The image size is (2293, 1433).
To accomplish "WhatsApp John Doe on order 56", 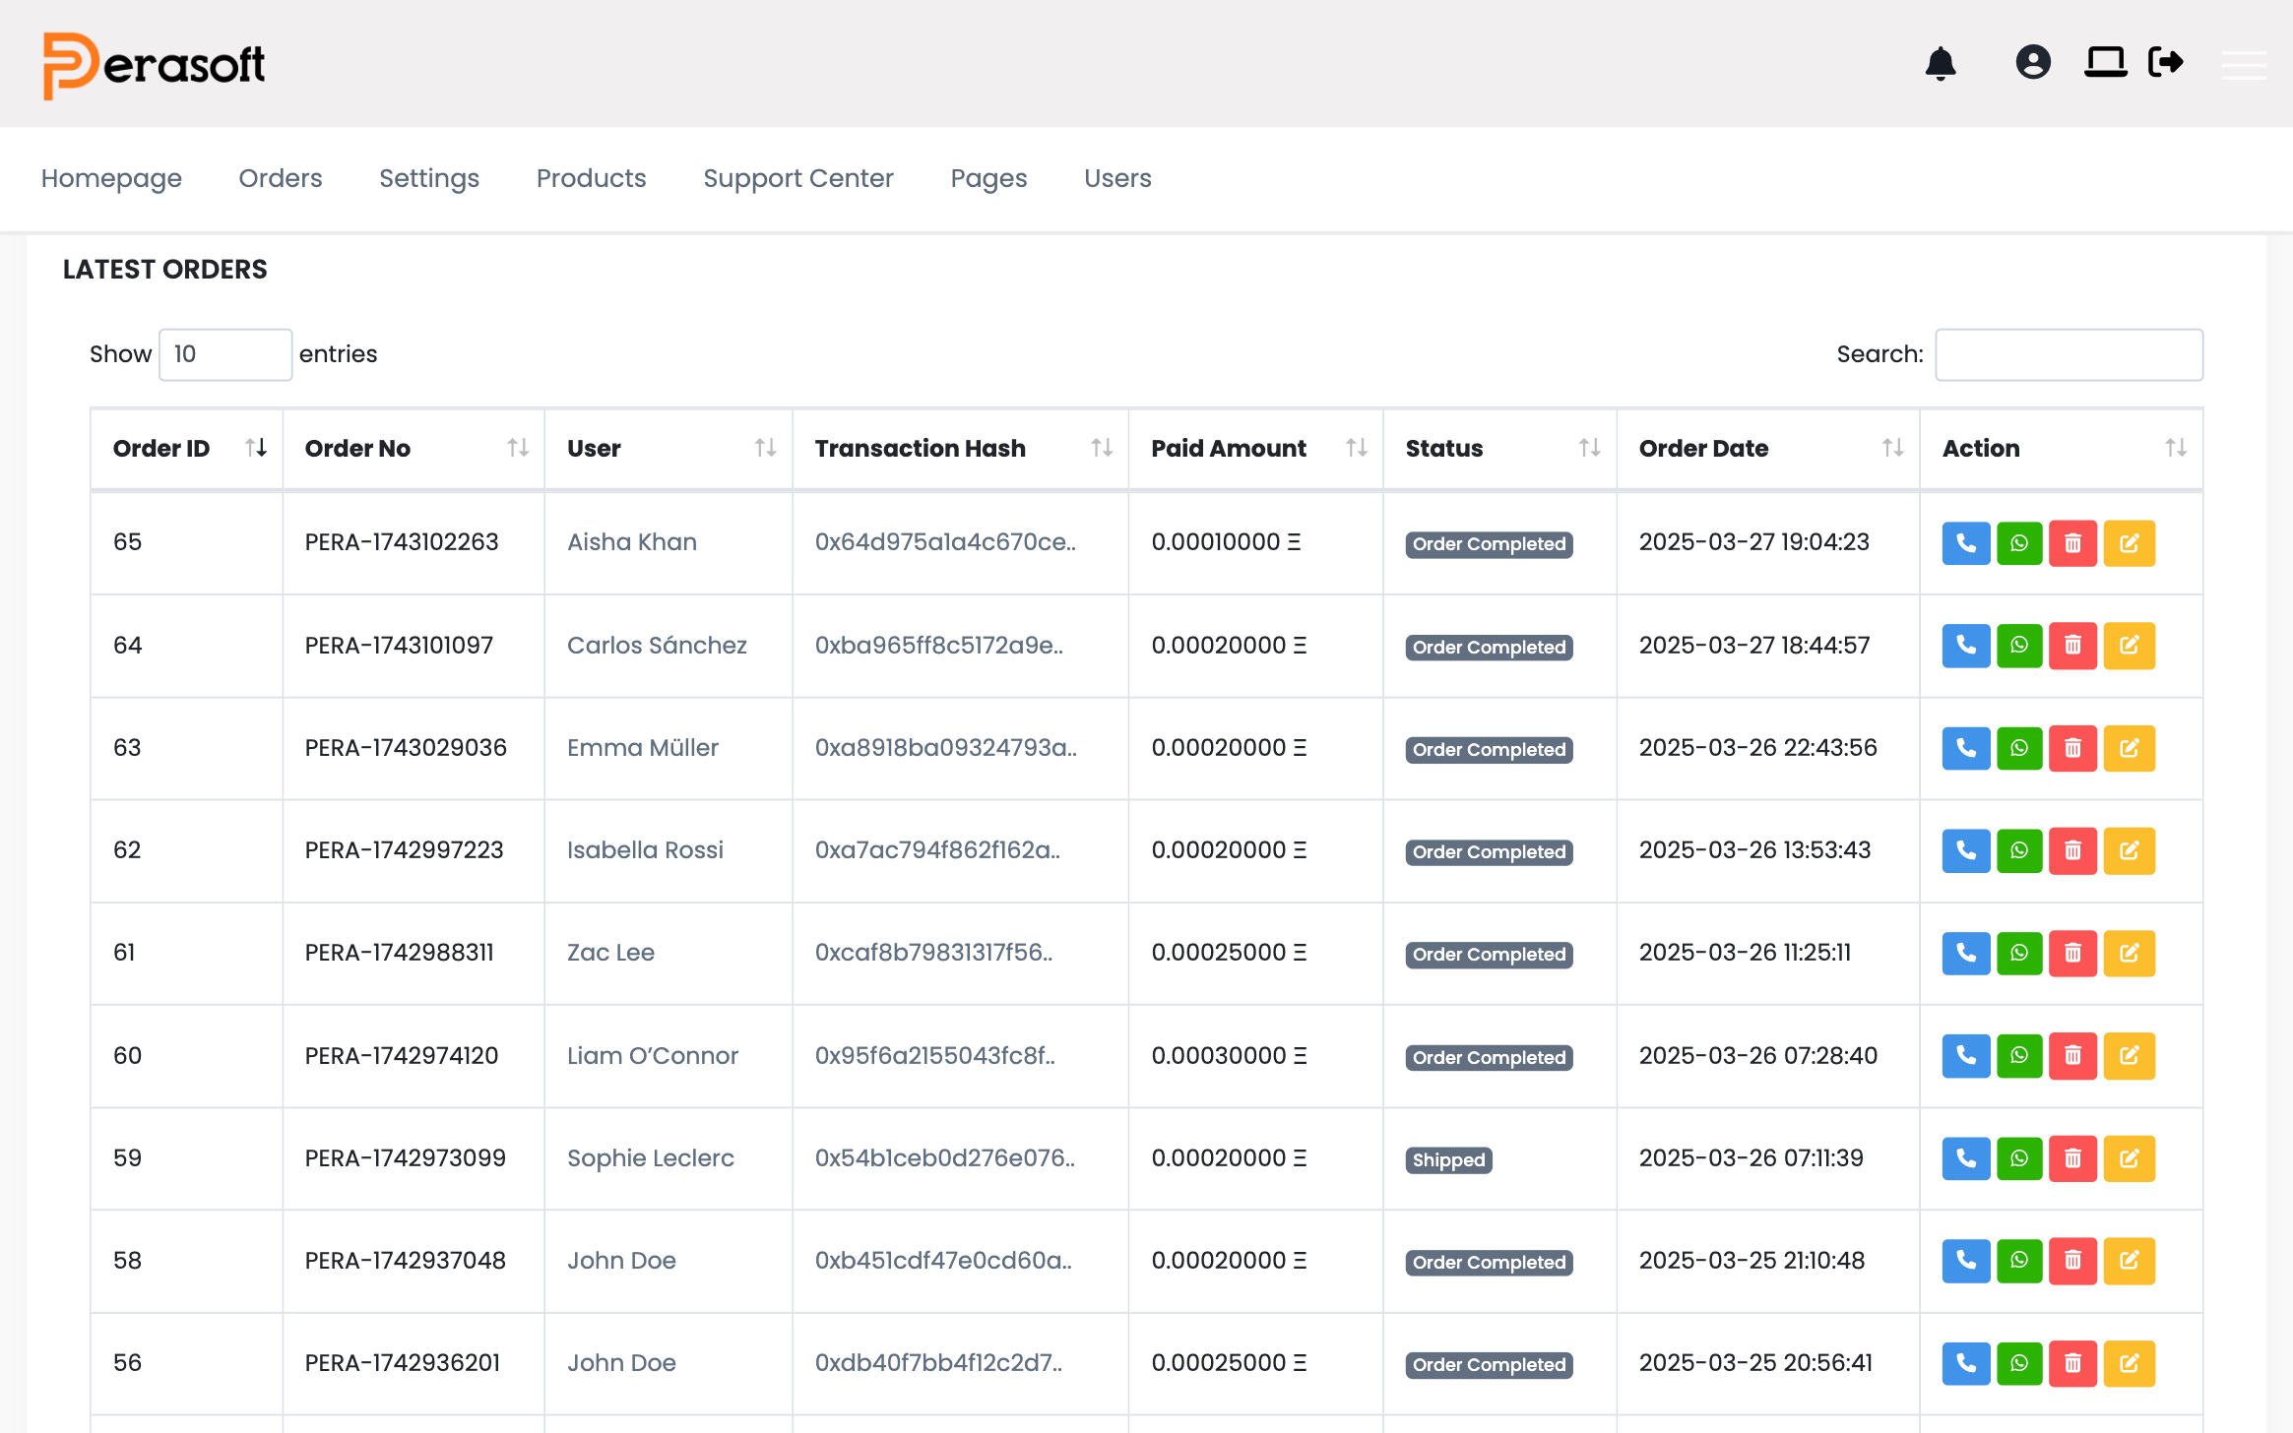I will [2019, 1363].
